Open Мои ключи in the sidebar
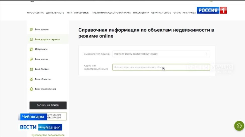The height and width of the screenshot is (137, 245). pyautogui.click(x=48, y=59)
